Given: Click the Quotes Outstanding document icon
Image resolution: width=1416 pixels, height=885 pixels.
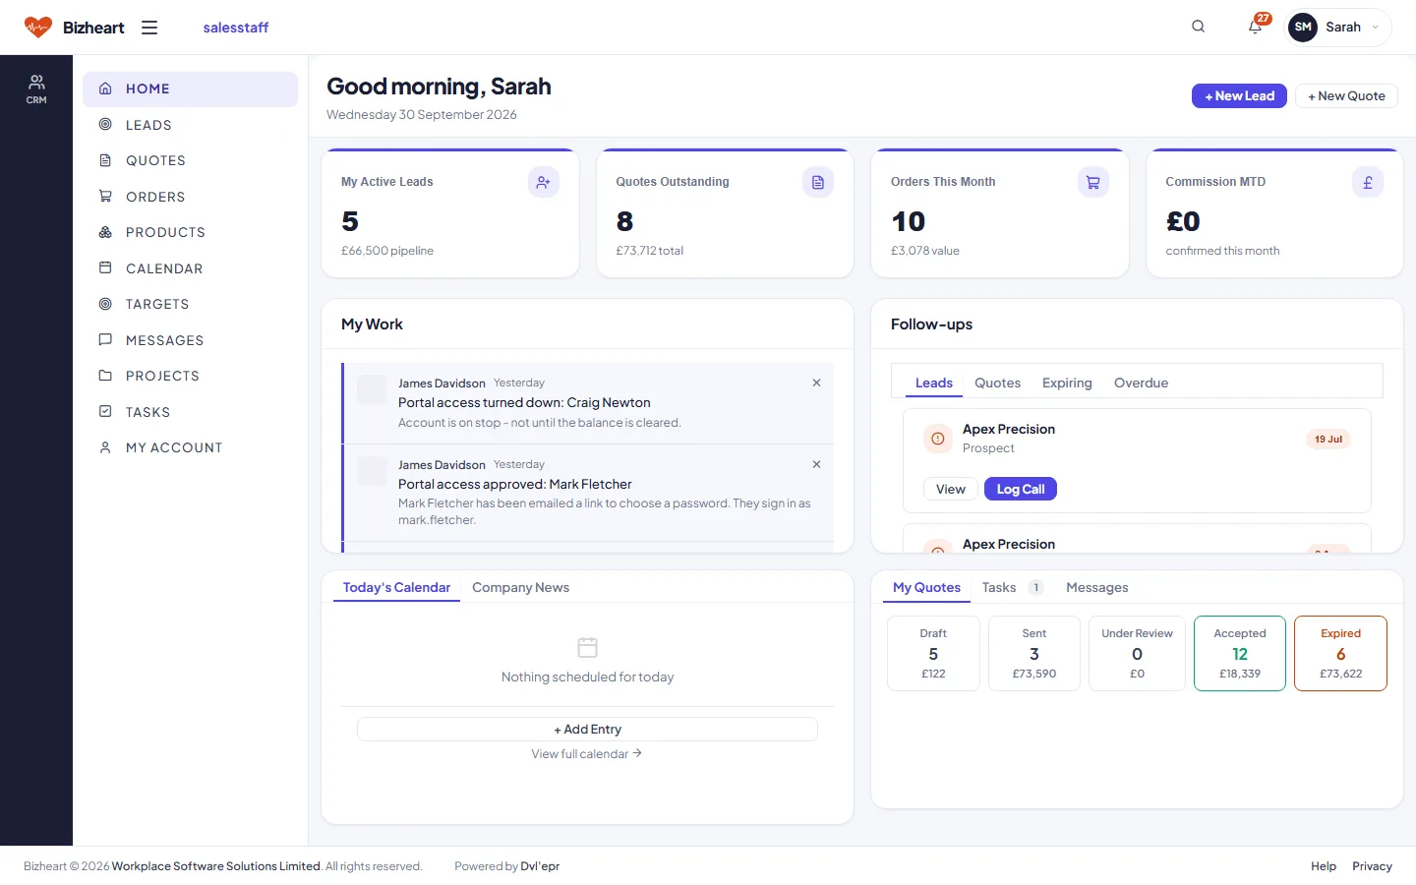Looking at the screenshot, I should tap(818, 182).
